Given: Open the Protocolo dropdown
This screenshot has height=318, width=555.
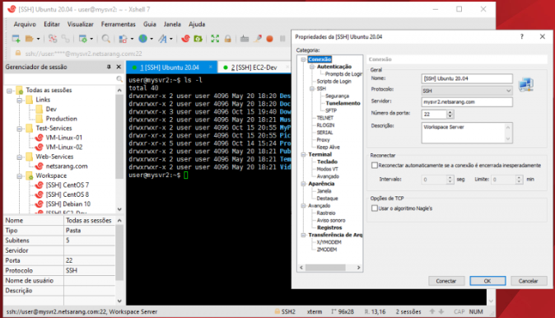Looking at the screenshot, I should click(x=467, y=91).
